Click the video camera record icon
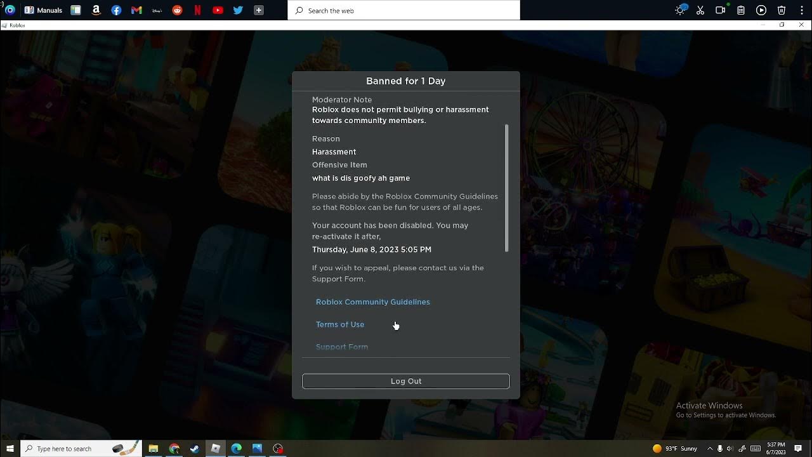The image size is (812, 457). 721,10
